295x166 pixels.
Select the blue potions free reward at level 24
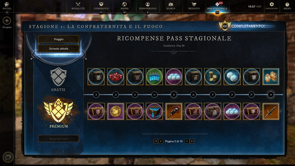[154, 77]
